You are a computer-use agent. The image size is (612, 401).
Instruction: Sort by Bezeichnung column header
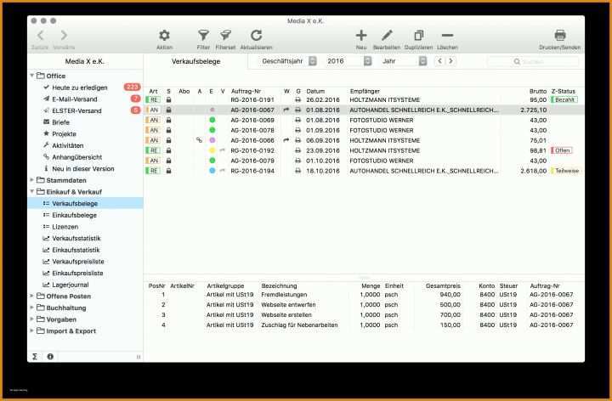point(279,286)
